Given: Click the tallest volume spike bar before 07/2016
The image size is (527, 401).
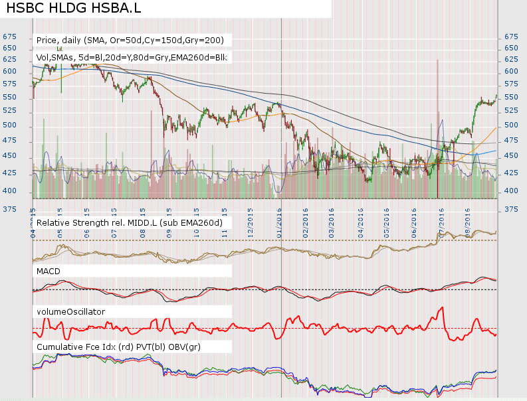Looking at the screenshot, I should (x=437, y=129).
